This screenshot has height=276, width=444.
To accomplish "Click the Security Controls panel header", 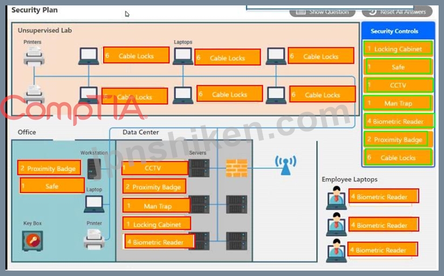I will pos(398,31).
